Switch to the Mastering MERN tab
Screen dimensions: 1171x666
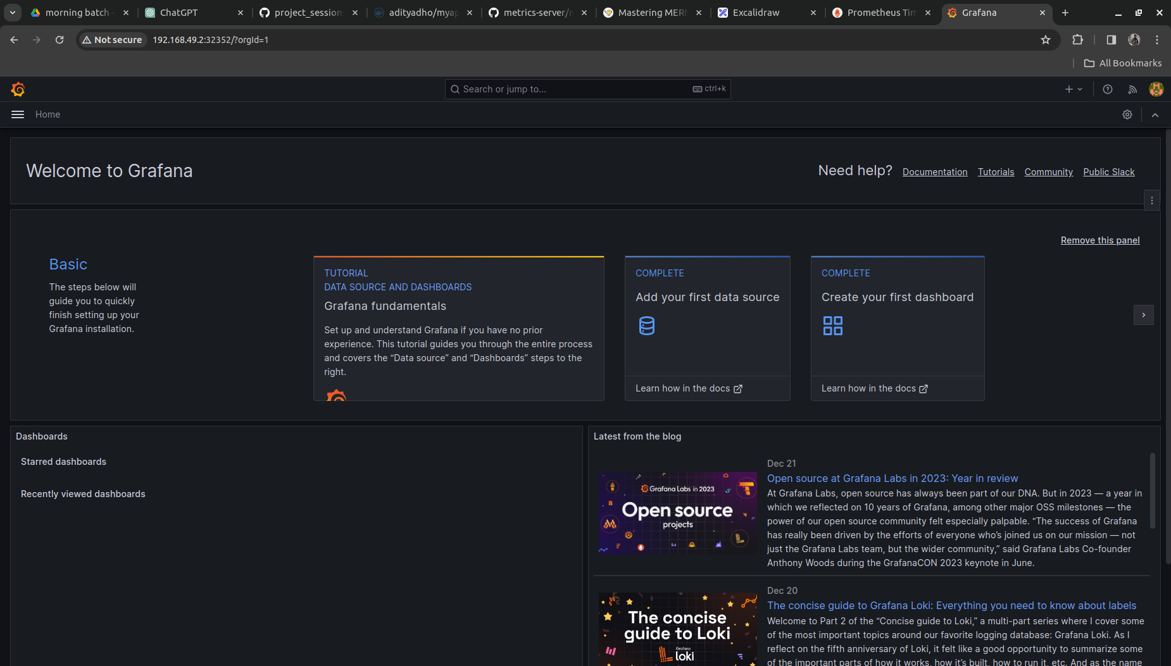(652, 13)
